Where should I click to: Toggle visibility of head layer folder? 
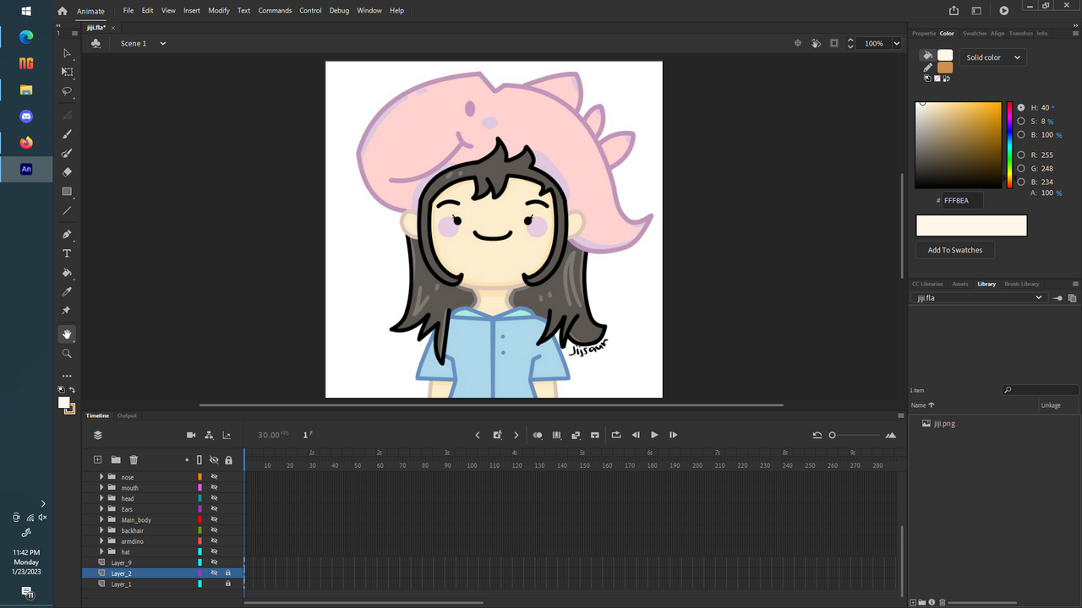tap(214, 498)
